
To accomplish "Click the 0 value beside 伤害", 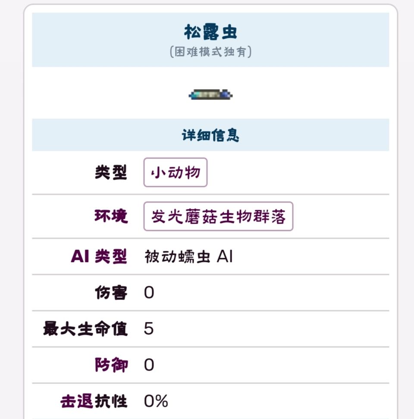I will pyautogui.click(x=149, y=293).
